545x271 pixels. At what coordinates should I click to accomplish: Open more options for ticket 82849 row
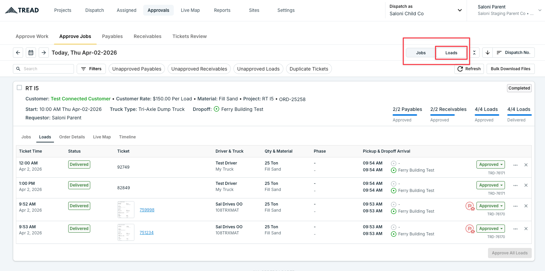click(515, 186)
